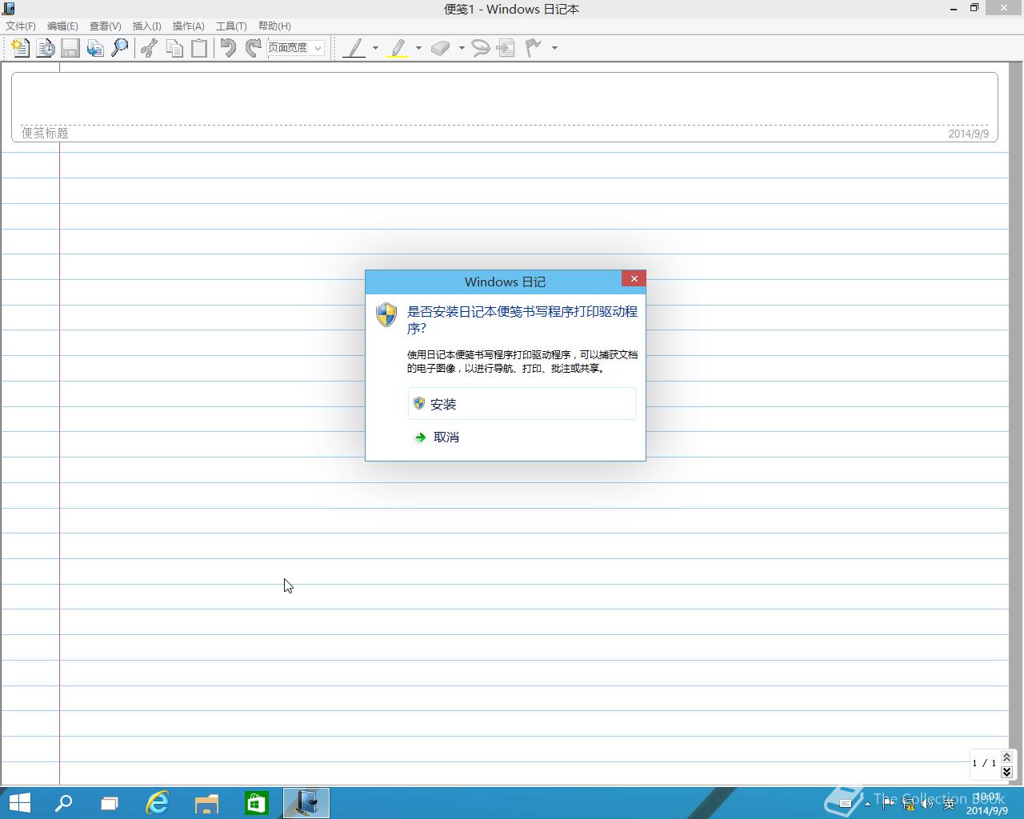Click the 便笺标题 note title field
This screenshot has width=1024, height=819.
tap(45, 133)
